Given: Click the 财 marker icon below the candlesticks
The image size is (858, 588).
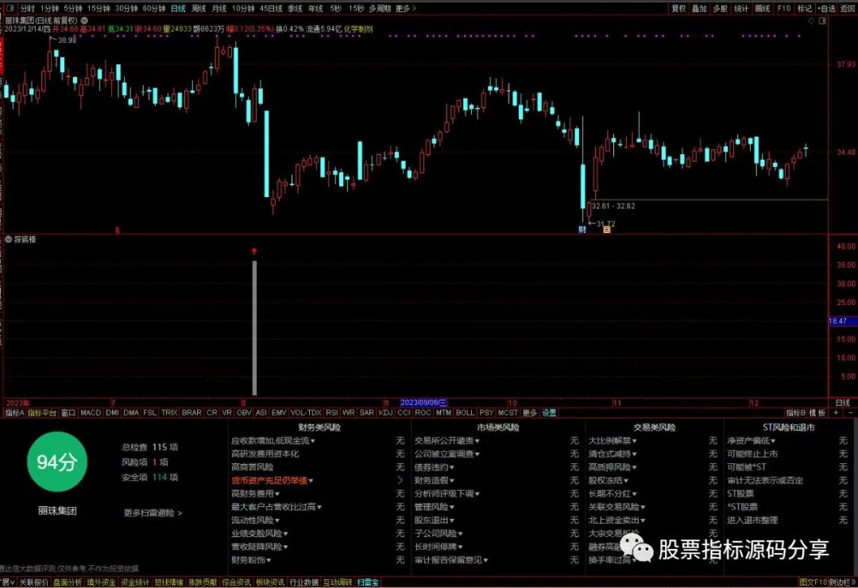Looking at the screenshot, I should coord(582,230).
